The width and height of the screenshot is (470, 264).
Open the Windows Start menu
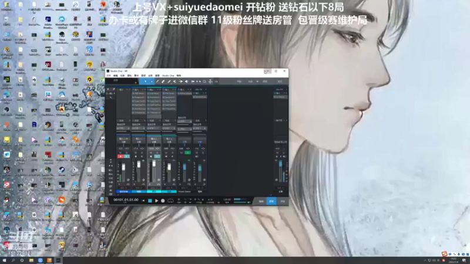pyautogui.click(x=4, y=260)
